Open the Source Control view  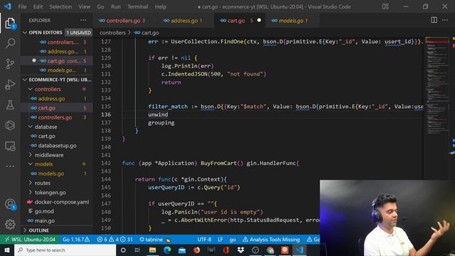[10, 63]
